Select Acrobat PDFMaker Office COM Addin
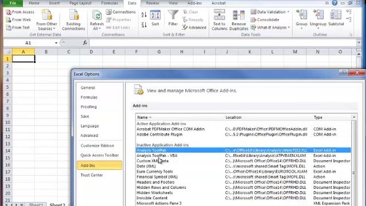Viewport: 366px width, 206px height. click(x=243, y=129)
